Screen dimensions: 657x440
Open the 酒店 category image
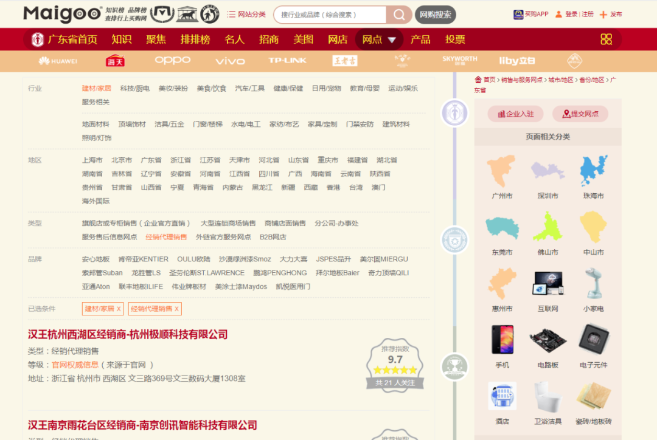click(502, 396)
